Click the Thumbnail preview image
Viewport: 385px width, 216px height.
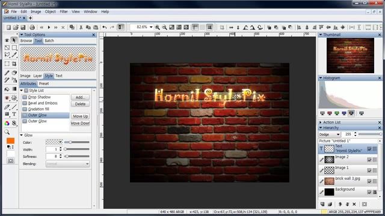click(350, 56)
